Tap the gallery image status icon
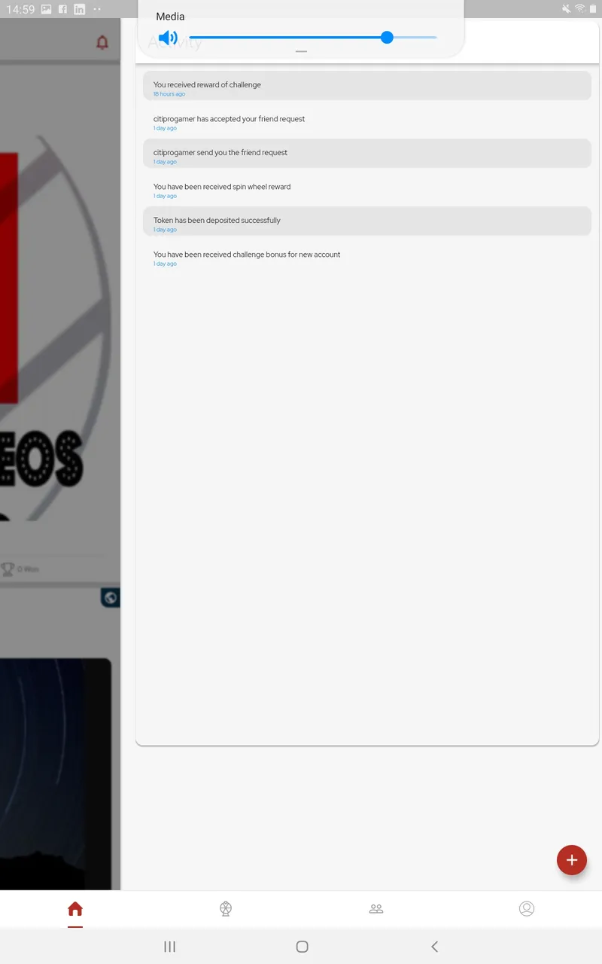The width and height of the screenshot is (602, 964). (46, 9)
